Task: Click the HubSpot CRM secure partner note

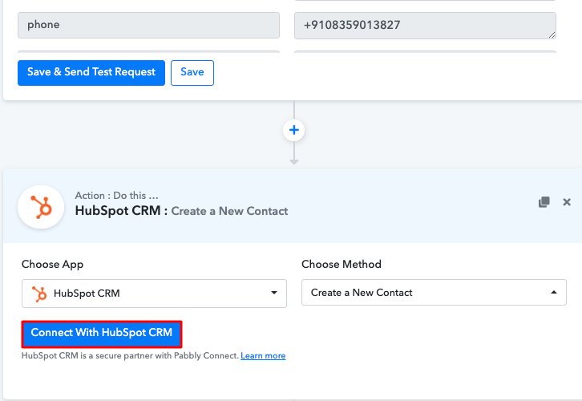Action: [x=130, y=356]
